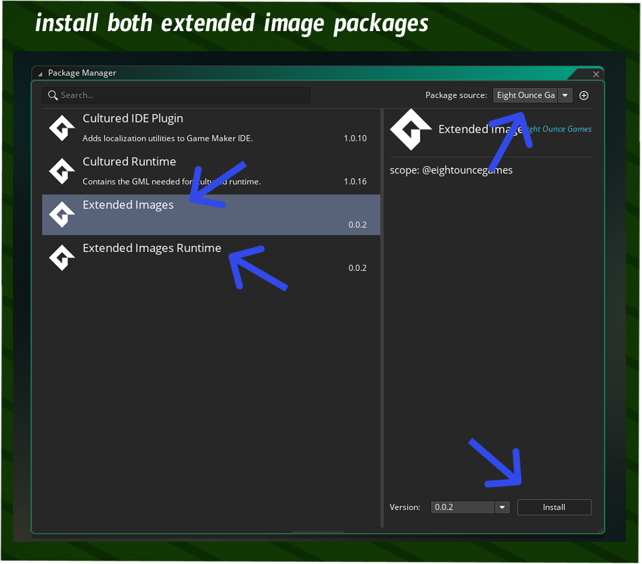Click the large package logo in details pane
The width and height of the screenshot is (642, 564).
click(x=410, y=130)
